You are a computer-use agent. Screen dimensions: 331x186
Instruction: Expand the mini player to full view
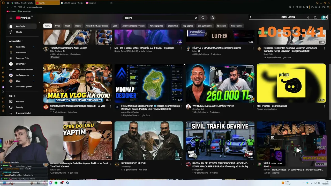[x=273, y=138]
